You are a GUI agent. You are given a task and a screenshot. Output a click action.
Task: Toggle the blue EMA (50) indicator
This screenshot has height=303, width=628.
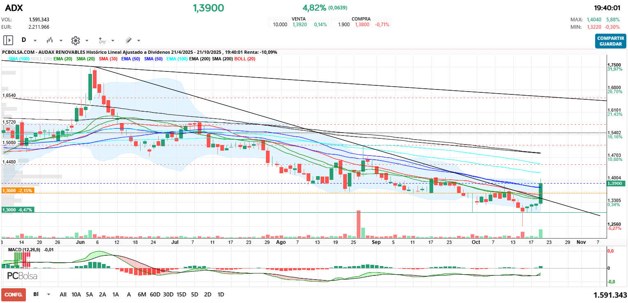(x=131, y=59)
